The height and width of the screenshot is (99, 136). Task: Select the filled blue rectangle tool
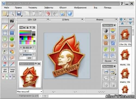12,33
